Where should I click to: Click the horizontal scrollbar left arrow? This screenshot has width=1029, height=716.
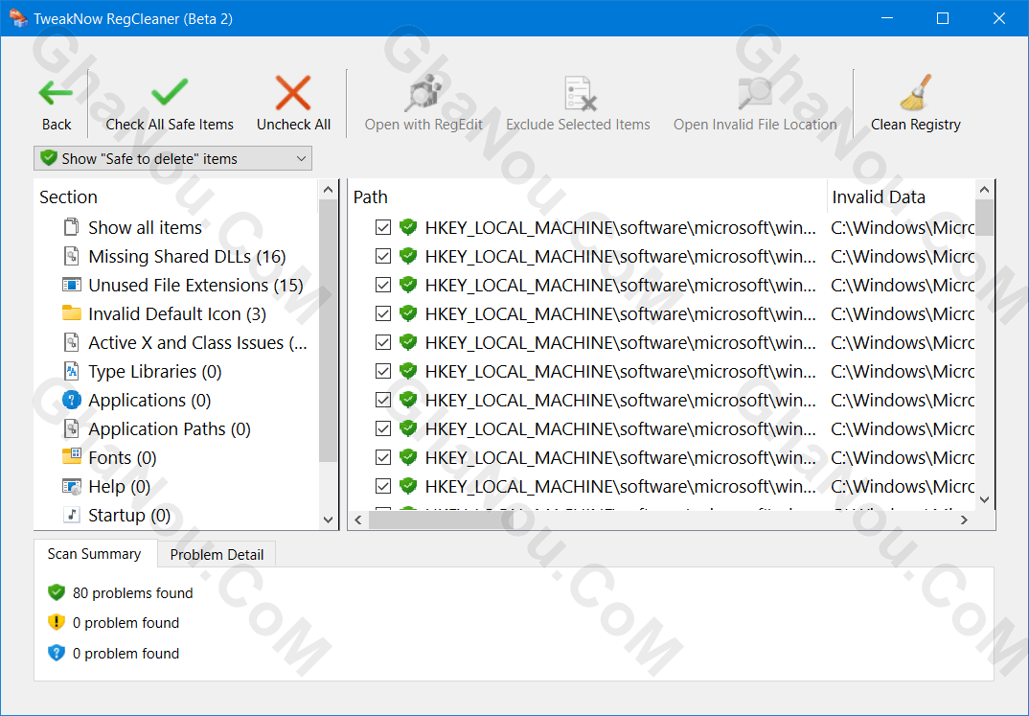tap(358, 520)
